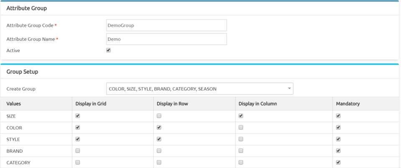Viewport: 401px width, 168px height.
Task: Uncheck Display in Column for SIZE
Action: coord(241,116)
